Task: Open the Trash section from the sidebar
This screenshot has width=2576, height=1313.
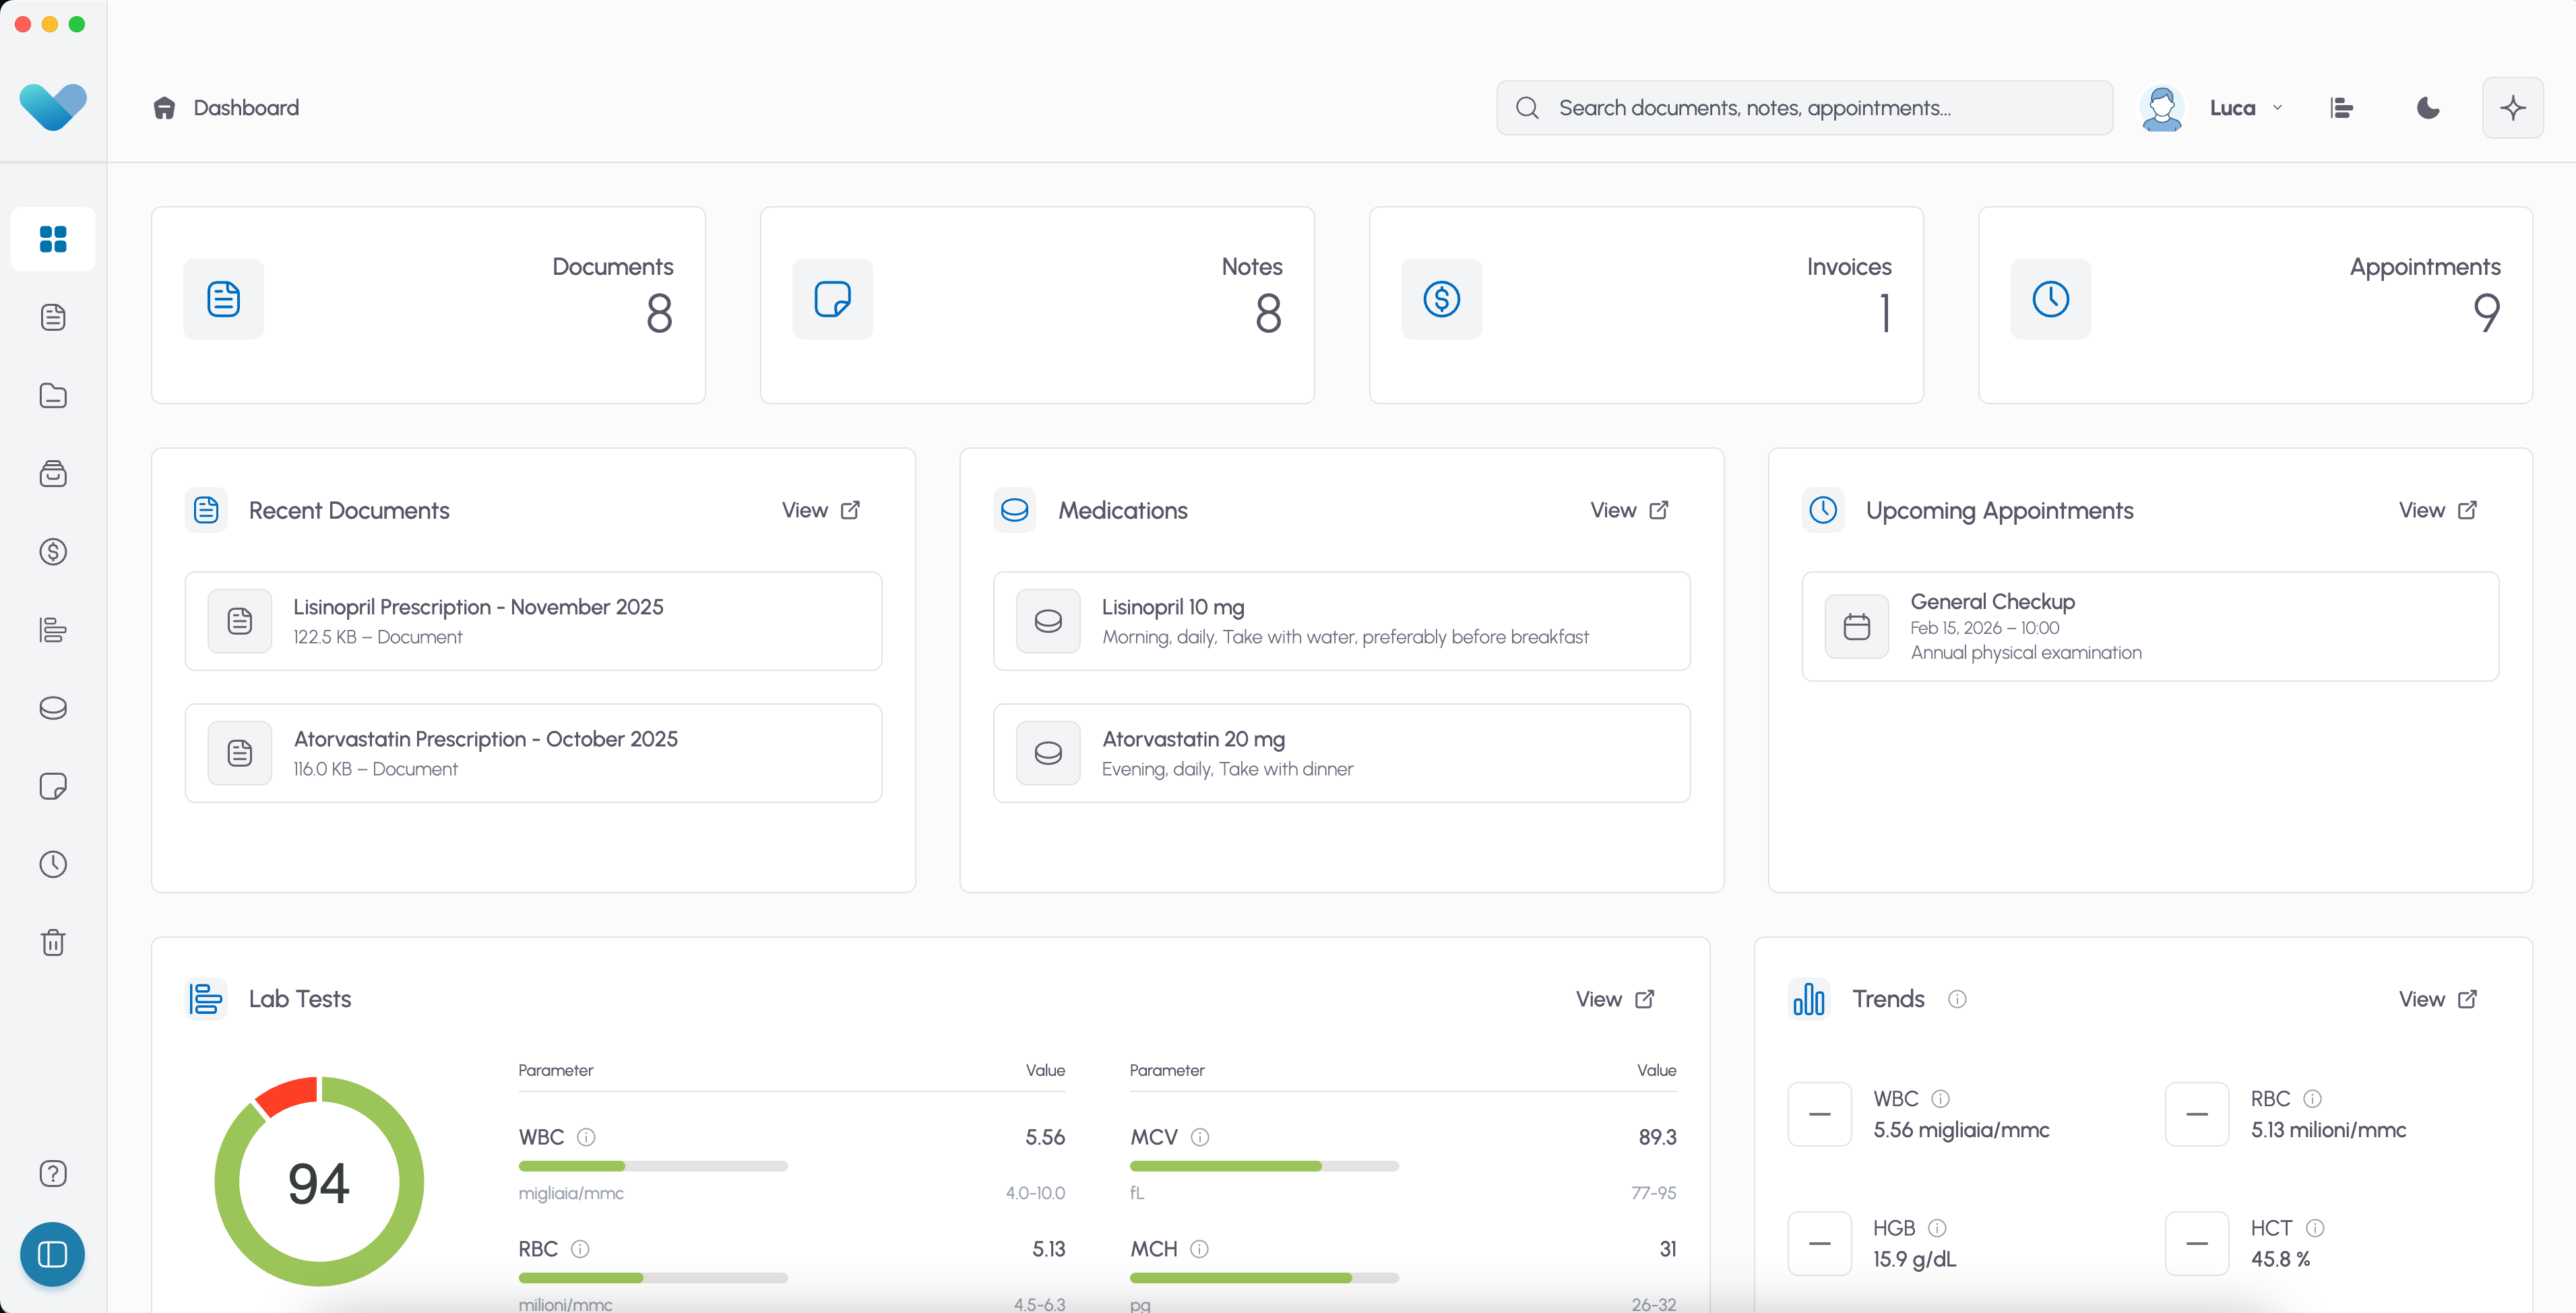Action: click(53, 941)
